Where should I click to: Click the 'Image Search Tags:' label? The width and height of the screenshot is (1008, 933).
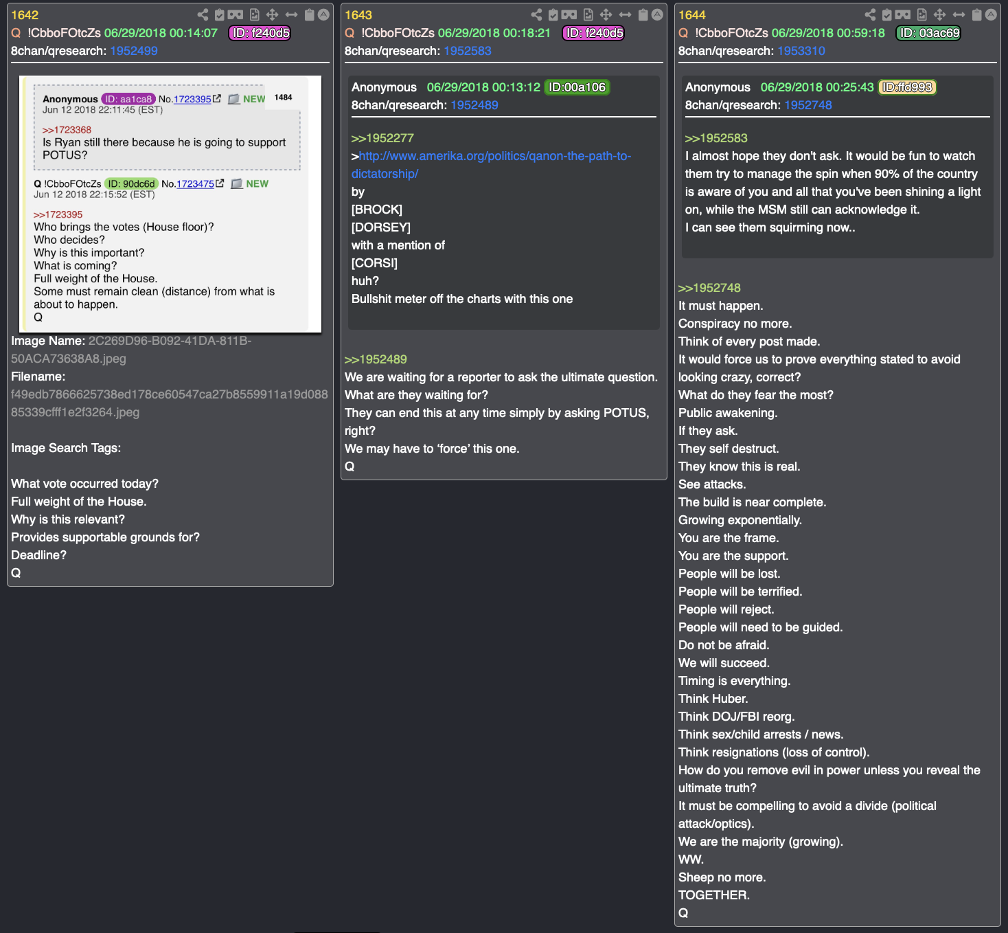click(66, 448)
